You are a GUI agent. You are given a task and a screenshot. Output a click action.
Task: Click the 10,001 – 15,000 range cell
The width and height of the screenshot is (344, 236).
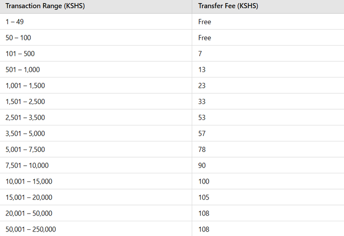click(29, 181)
